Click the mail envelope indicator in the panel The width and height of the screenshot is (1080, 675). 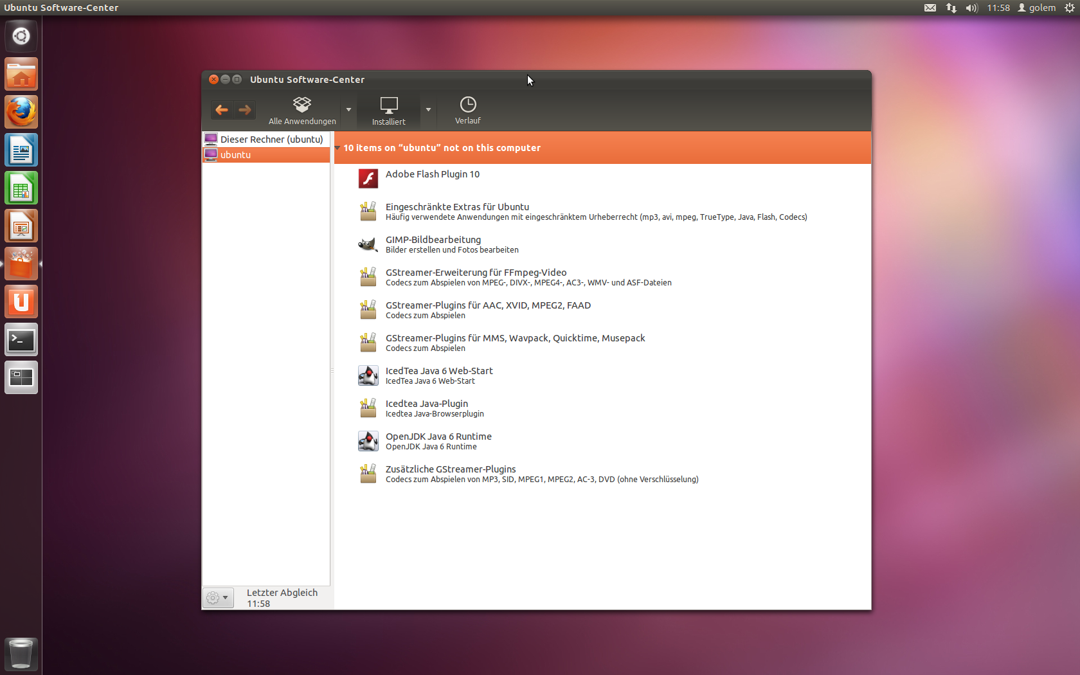coord(930,8)
